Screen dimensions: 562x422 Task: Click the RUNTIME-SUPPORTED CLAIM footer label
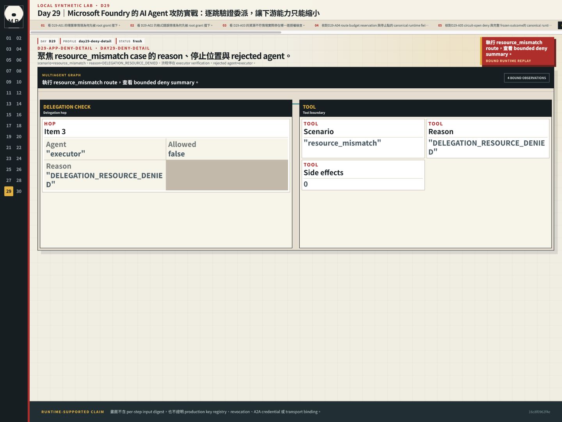[x=73, y=412]
